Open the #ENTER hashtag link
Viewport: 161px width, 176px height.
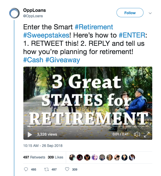[132, 35]
